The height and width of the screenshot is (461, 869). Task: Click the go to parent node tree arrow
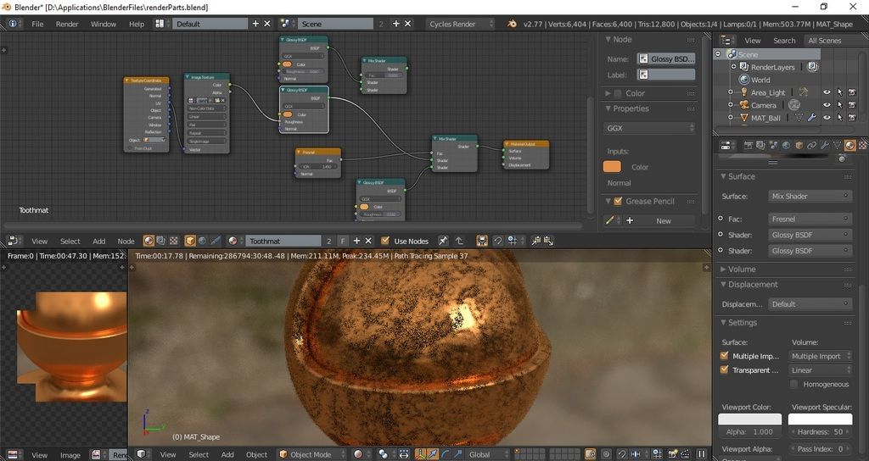(459, 241)
